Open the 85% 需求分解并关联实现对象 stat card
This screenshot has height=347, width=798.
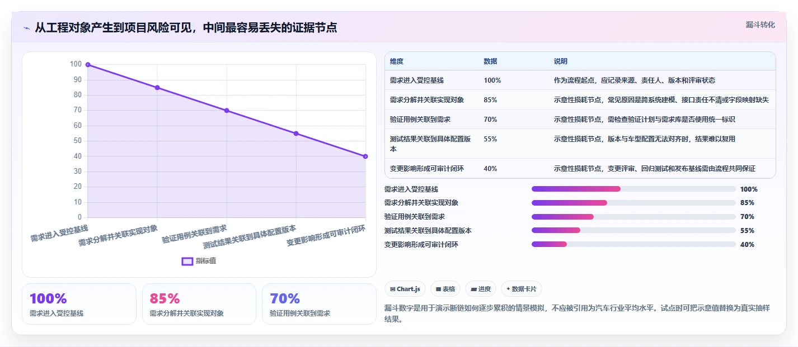pos(199,304)
